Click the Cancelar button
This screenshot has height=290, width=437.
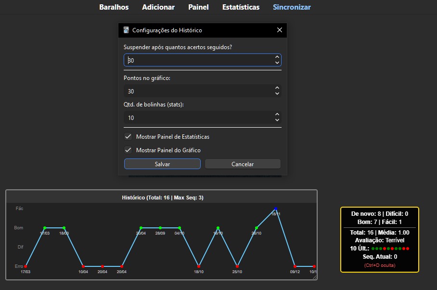point(243,164)
